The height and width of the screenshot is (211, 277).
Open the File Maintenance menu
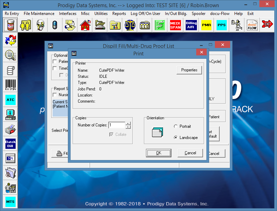pyautogui.click(x=39, y=14)
